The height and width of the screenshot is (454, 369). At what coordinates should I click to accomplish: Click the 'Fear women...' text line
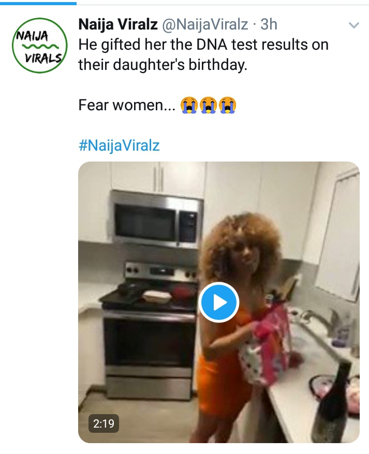127,105
